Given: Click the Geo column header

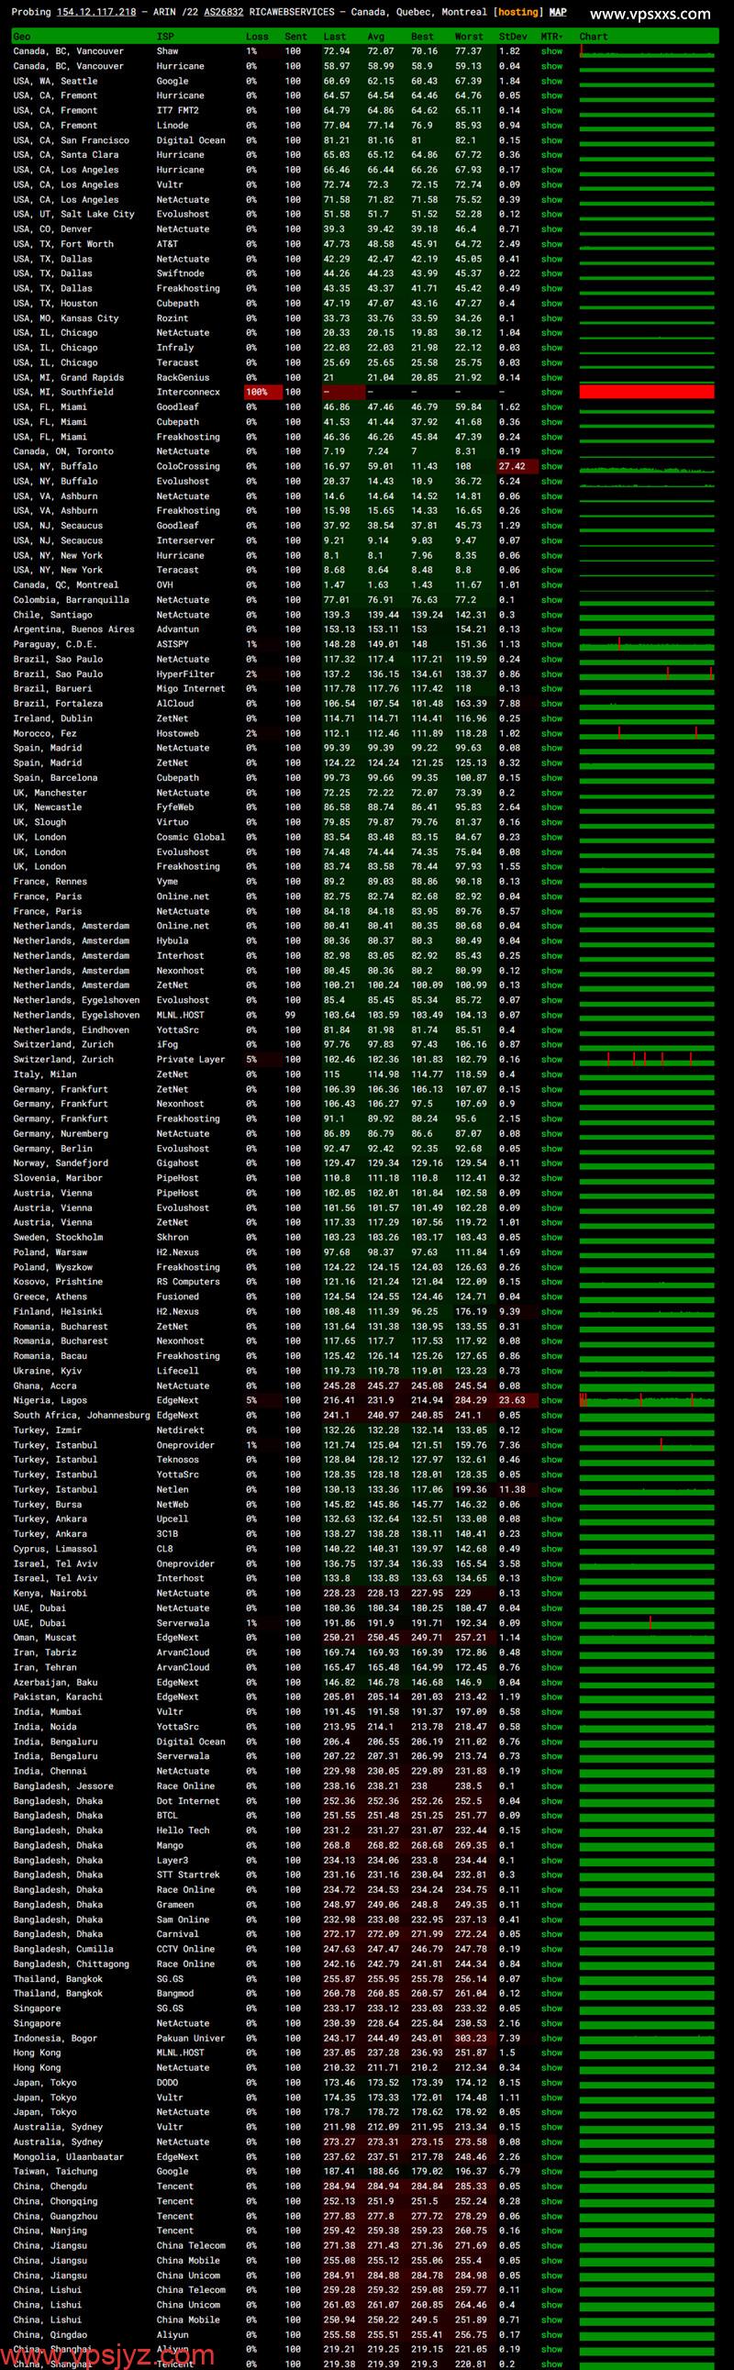Looking at the screenshot, I should 22,37.
